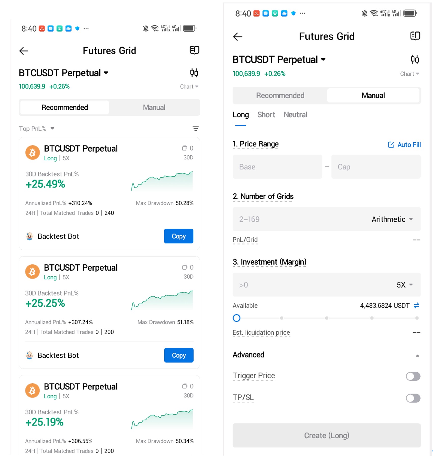Tap the Auto Fill edit icon

click(x=391, y=145)
